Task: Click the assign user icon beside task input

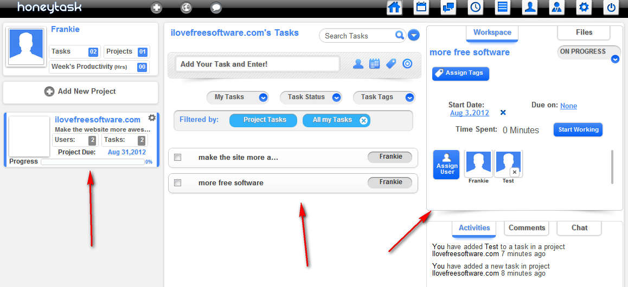Action: click(358, 63)
